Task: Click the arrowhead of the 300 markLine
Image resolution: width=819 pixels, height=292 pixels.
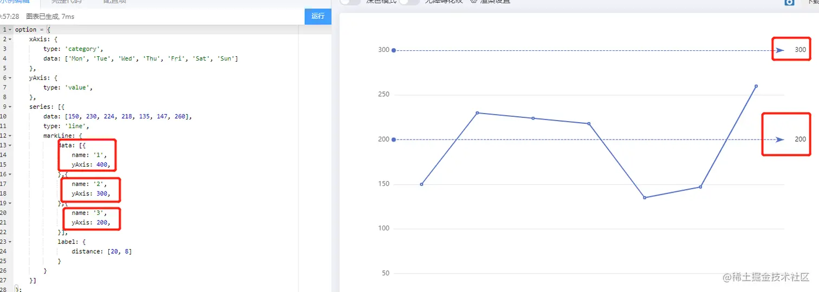Action: [x=779, y=50]
